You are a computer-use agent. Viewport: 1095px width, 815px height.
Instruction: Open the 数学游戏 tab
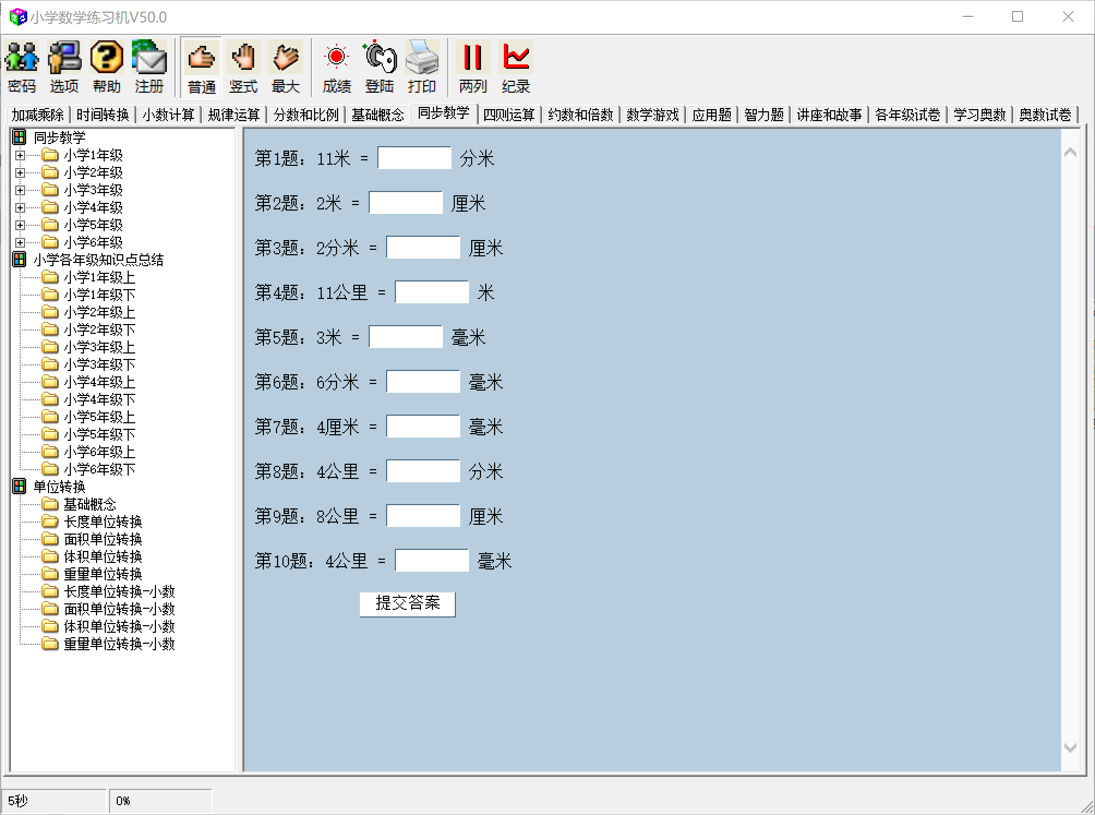(x=653, y=115)
